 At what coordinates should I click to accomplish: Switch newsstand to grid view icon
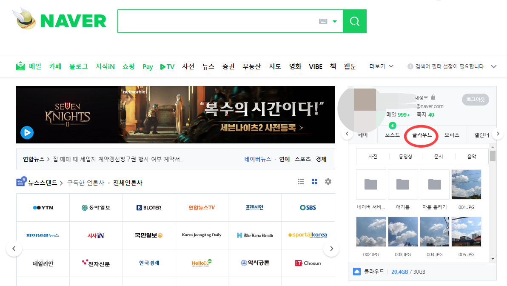(315, 181)
